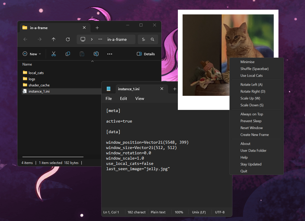Select Rotate Right (D) menu entry
305x221 pixels.
point(253,91)
